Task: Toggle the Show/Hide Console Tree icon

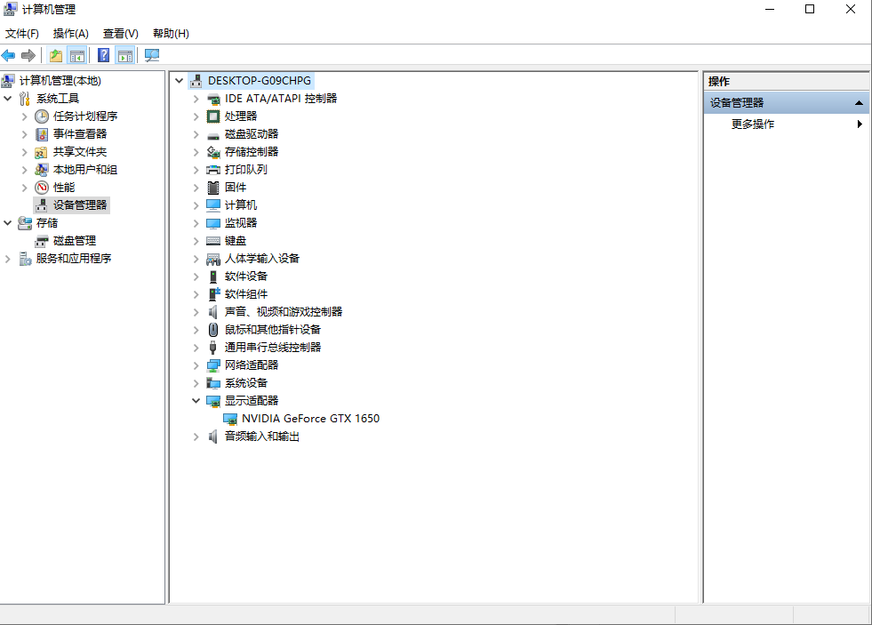Action: pos(76,56)
